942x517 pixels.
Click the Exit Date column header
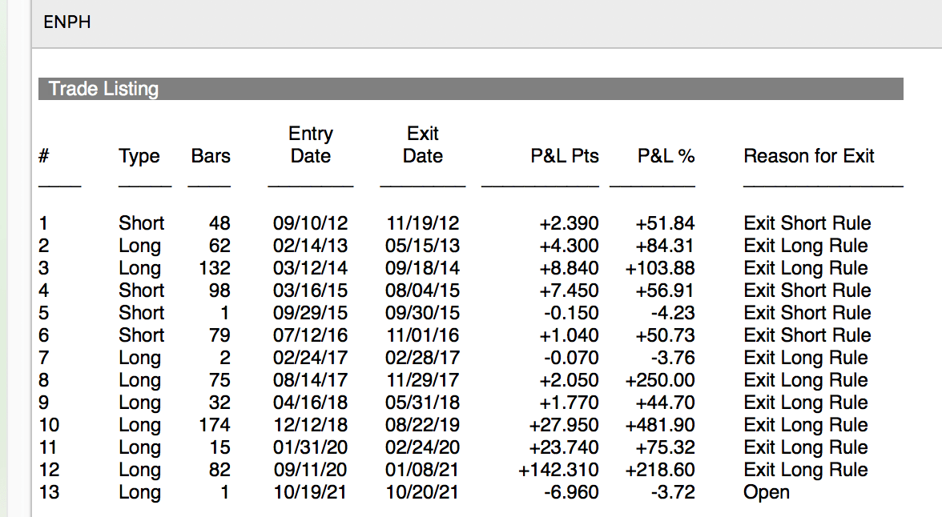422,145
